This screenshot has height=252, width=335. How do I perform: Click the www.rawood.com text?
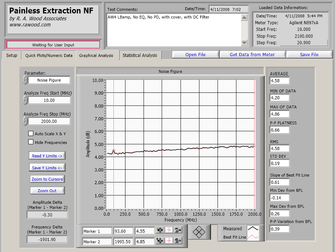point(30,25)
